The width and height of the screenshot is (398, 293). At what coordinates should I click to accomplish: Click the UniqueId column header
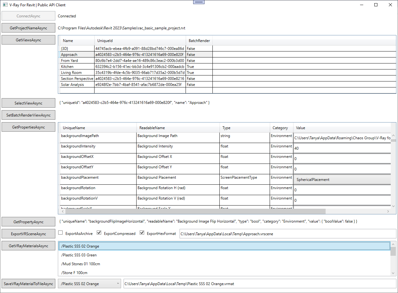point(140,40)
